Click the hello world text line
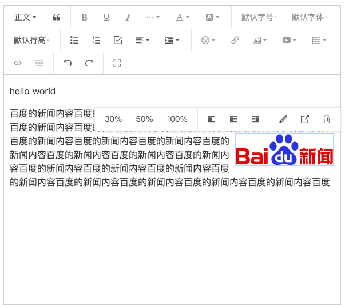The width and height of the screenshot is (345, 308). pos(33,92)
